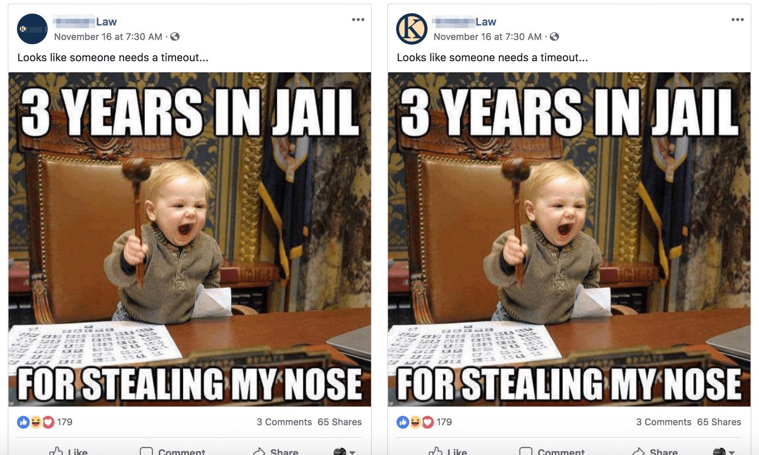
Task: Click the Haha reaction icon on the left post
Action: [x=36, y=422]
